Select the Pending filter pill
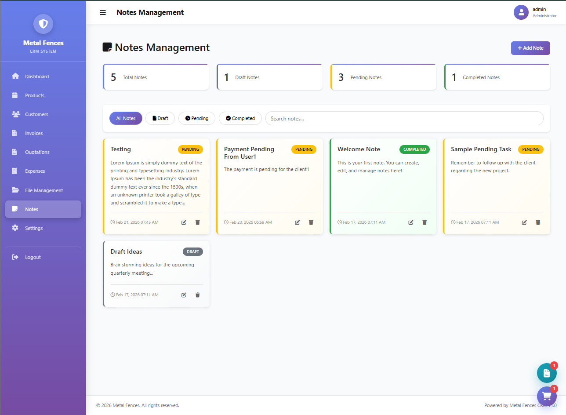566x415 pixels. (196, 118)
